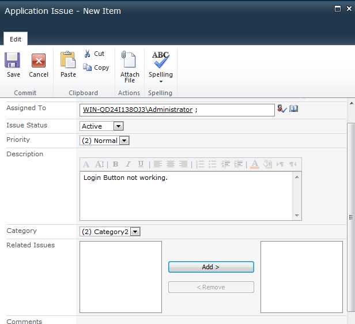Click inside the Description text area
The image size is (355, 324).
pos(186,196)
